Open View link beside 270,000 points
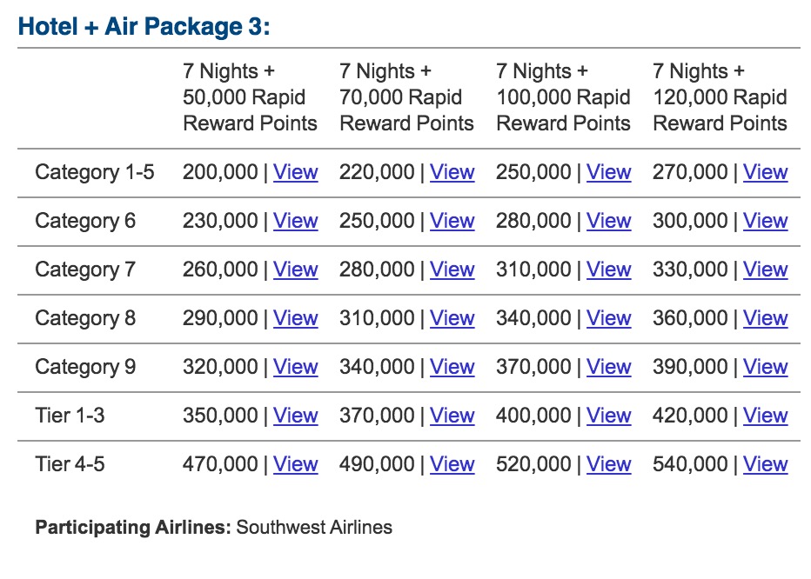Image resolution: width=811 pixels, height=579 pixels. [766, 172]
